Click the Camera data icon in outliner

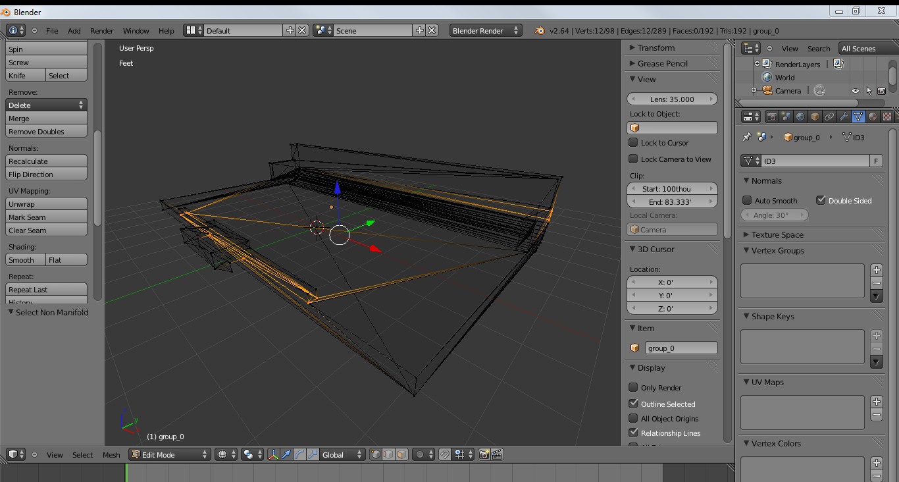click(819, 91)
